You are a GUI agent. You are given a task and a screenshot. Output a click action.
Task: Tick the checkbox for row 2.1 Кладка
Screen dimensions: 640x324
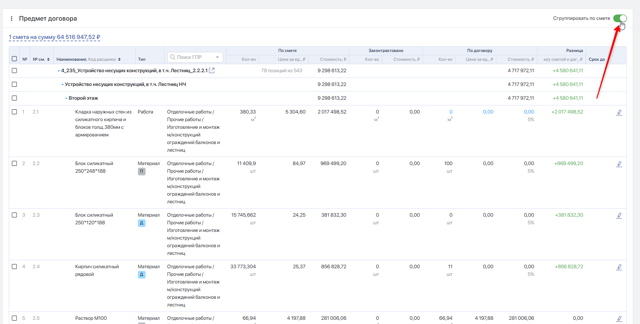click(x=15, y=112)
